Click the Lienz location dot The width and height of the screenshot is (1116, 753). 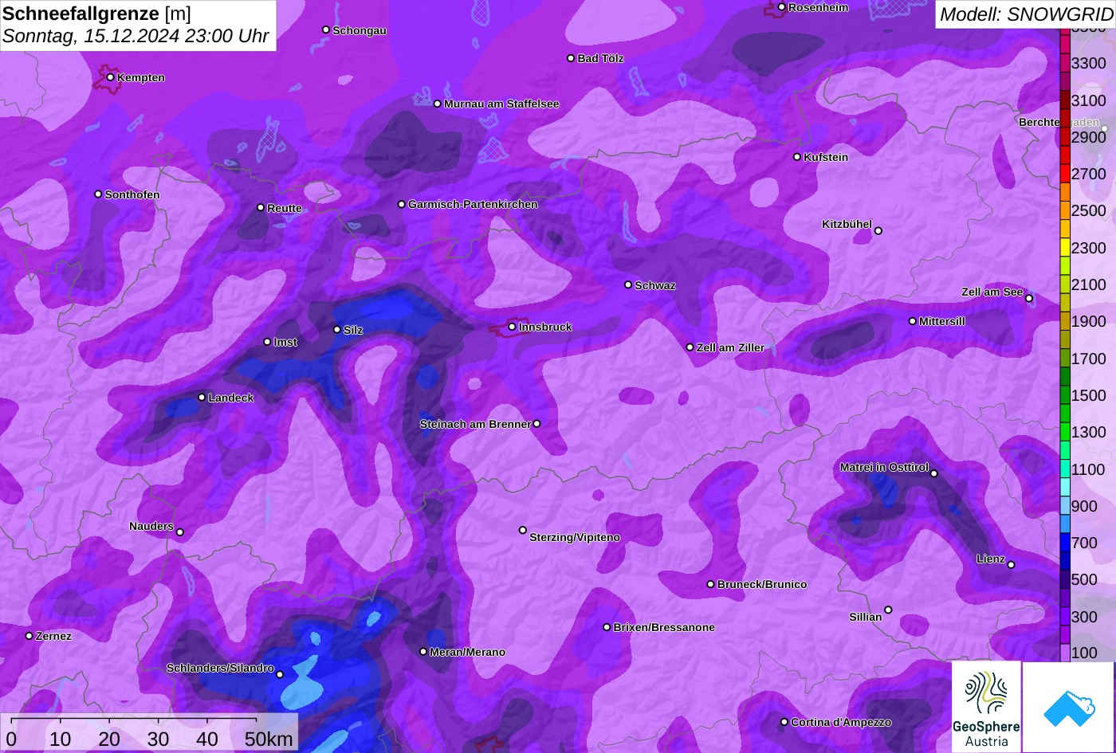click(x=1011, y=565)
